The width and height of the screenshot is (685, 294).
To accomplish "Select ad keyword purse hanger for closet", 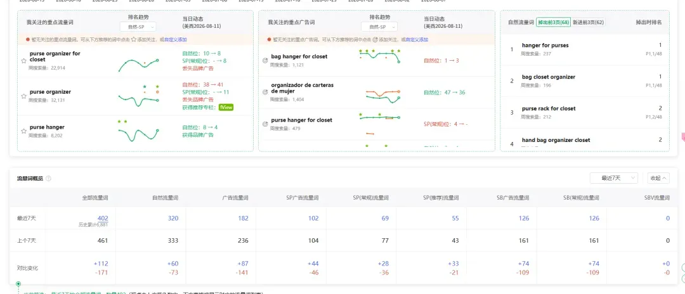I will (x=301, y=120).
